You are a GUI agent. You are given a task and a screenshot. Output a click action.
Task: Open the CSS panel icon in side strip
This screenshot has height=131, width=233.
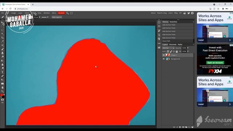(159, 43)
